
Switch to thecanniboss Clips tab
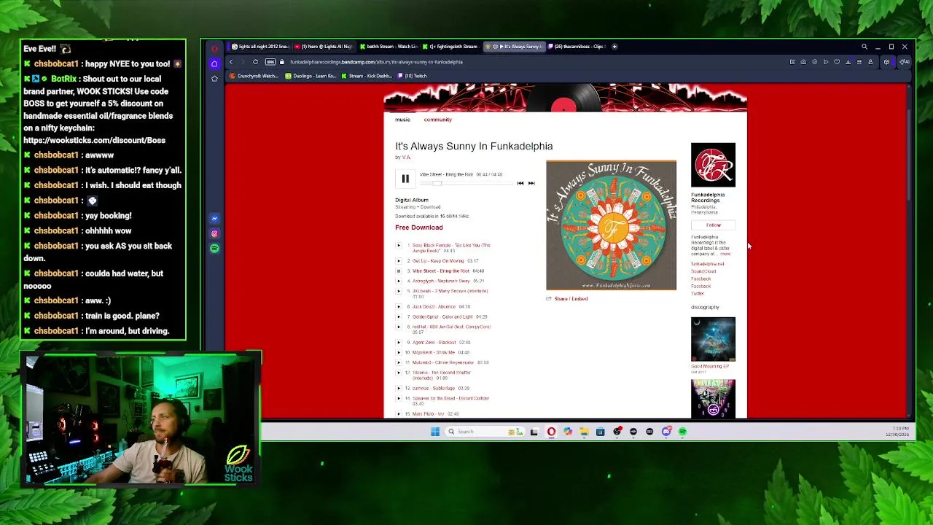(x=576, y=47)
